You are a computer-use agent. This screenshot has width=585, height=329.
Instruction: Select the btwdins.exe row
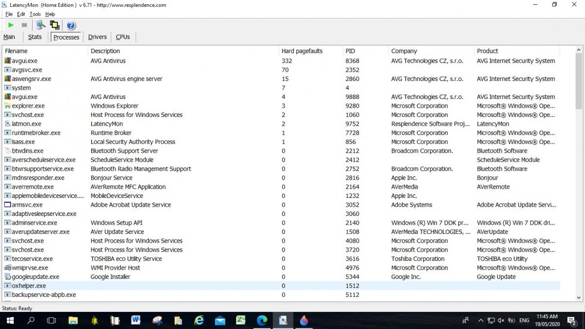click(282, 151)
